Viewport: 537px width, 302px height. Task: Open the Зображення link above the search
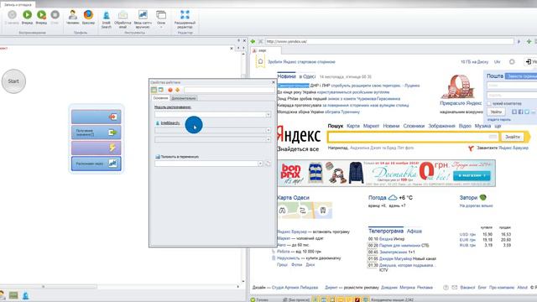point(441,126)
